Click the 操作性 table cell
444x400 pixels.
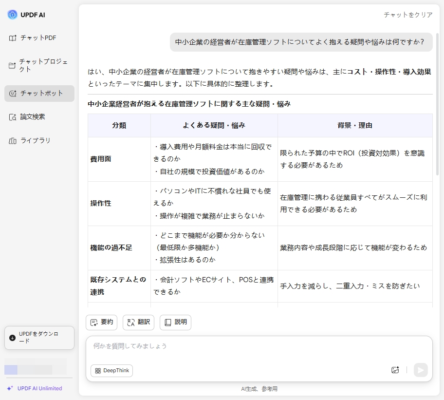click(119, 203)
